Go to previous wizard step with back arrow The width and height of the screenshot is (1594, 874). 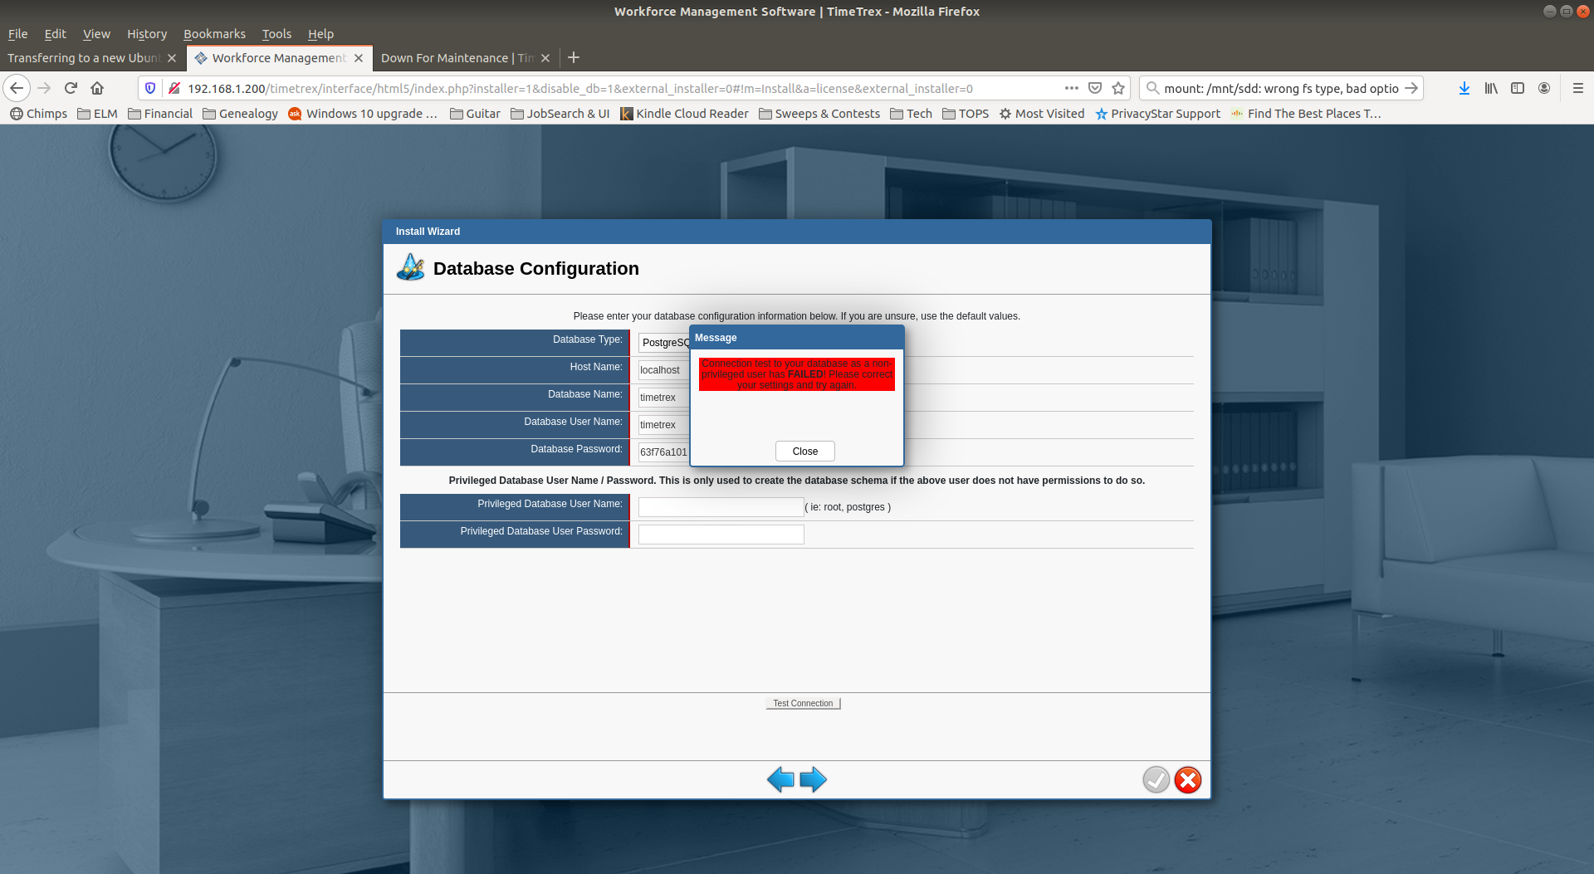[x=780, y=779]
